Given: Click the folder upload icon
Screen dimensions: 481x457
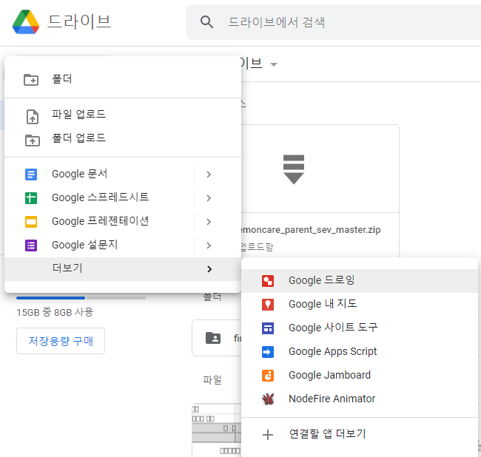Looking at the screenshot, I should [x=33, y=141].
